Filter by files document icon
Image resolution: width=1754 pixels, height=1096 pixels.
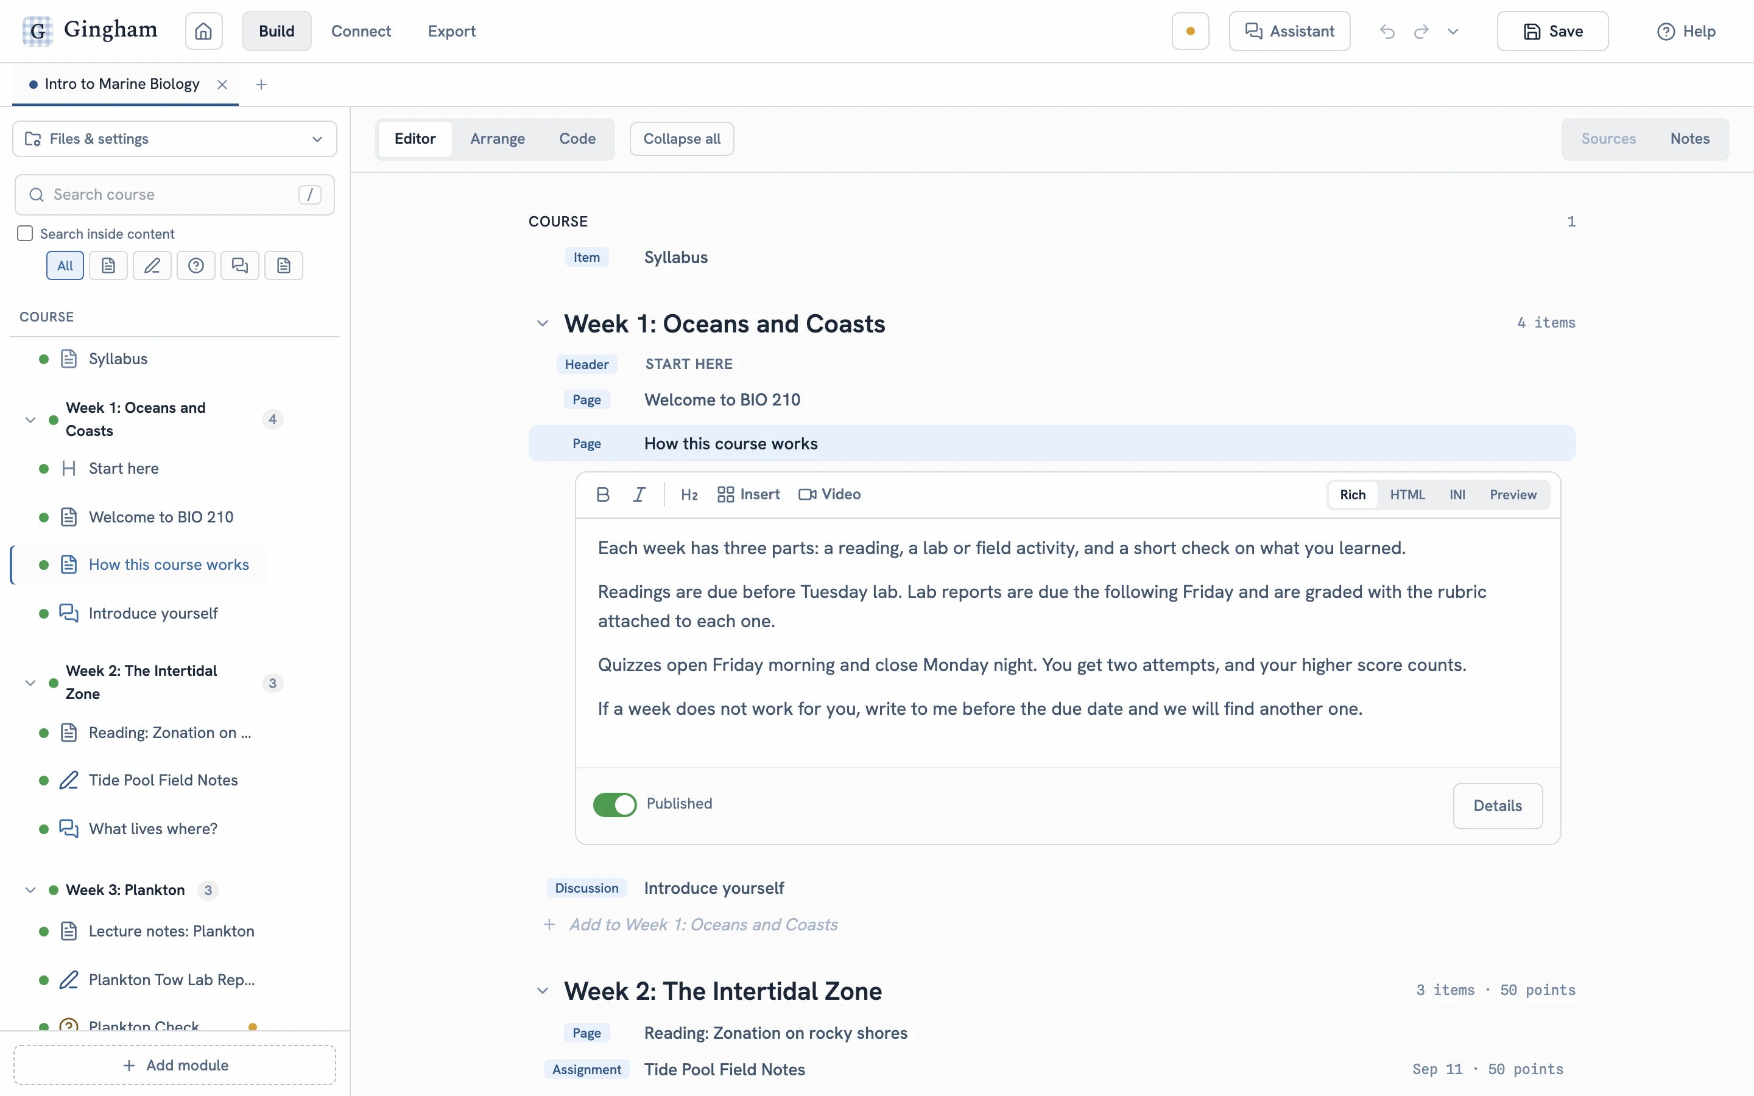pyautogui.click(x=283, y=265)
